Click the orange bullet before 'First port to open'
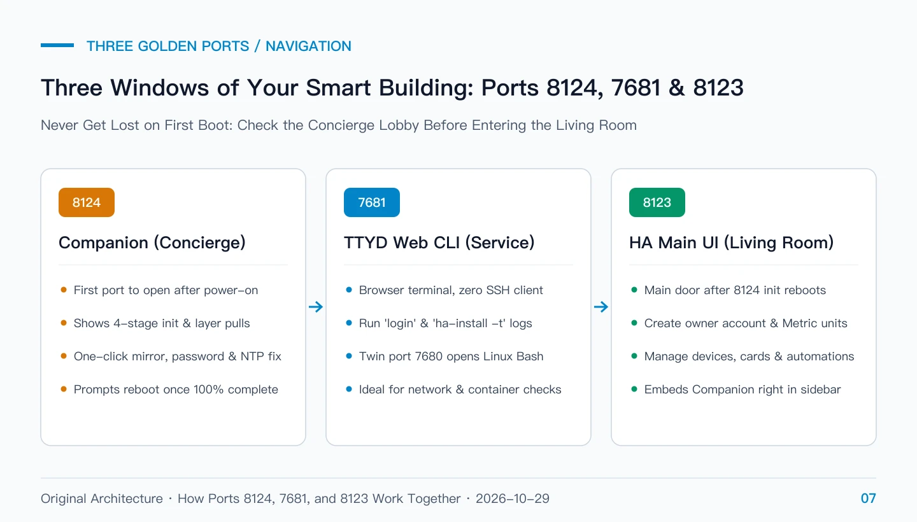 click(x=64, y=290)
